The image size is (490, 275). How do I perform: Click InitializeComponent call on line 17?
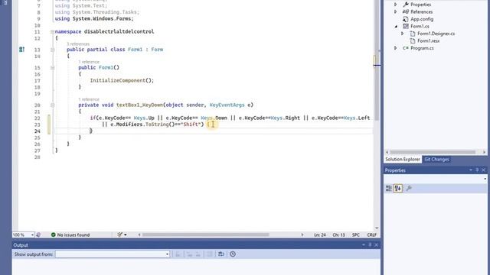118,80
